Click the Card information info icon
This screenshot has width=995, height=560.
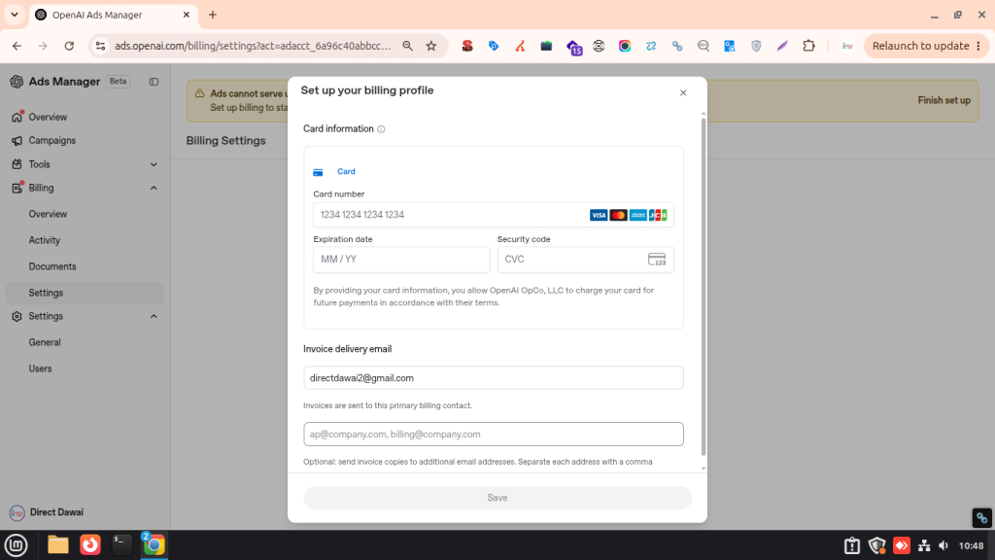[x=381, y=129]
